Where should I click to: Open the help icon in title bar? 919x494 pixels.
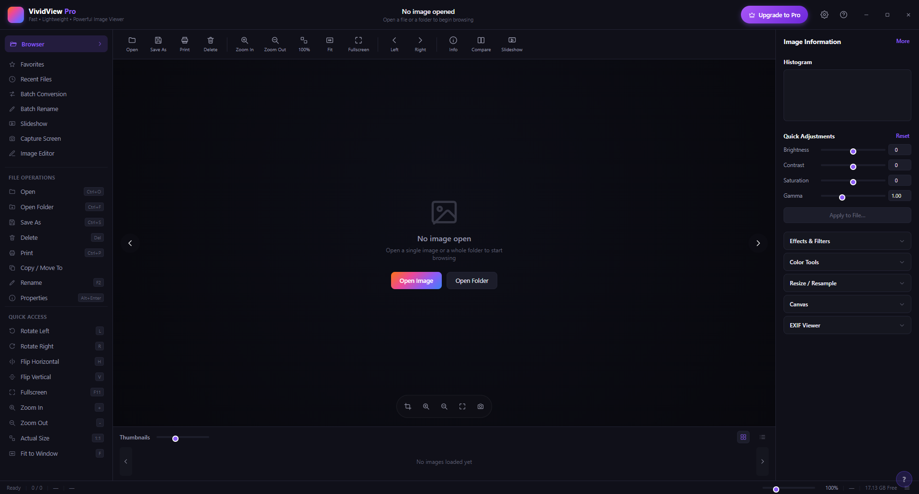[x=844, y=15]
